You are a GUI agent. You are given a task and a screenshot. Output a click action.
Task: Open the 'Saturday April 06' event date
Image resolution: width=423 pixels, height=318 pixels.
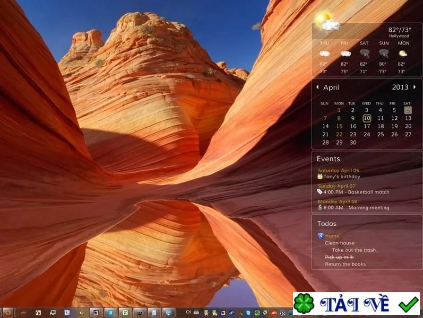pyautogui.click(x=339, y=170)
